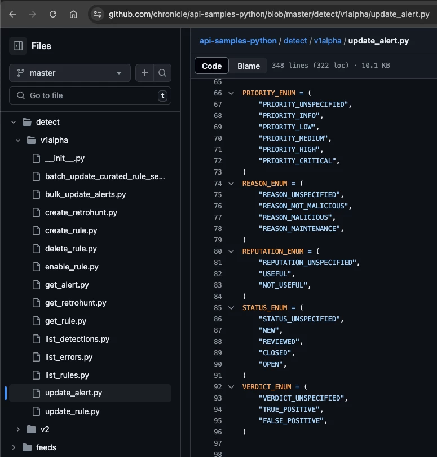
Task: Switch to the Blame tab
Action: click(249, 66)
